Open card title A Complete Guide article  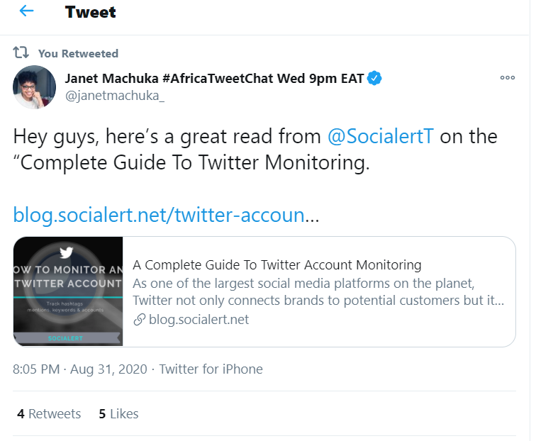(x=276, y=265)
